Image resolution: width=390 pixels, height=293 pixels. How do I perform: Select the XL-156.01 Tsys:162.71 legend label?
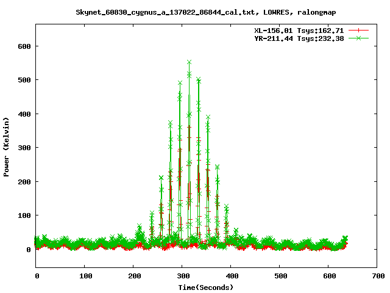click(x=299, y=31)
